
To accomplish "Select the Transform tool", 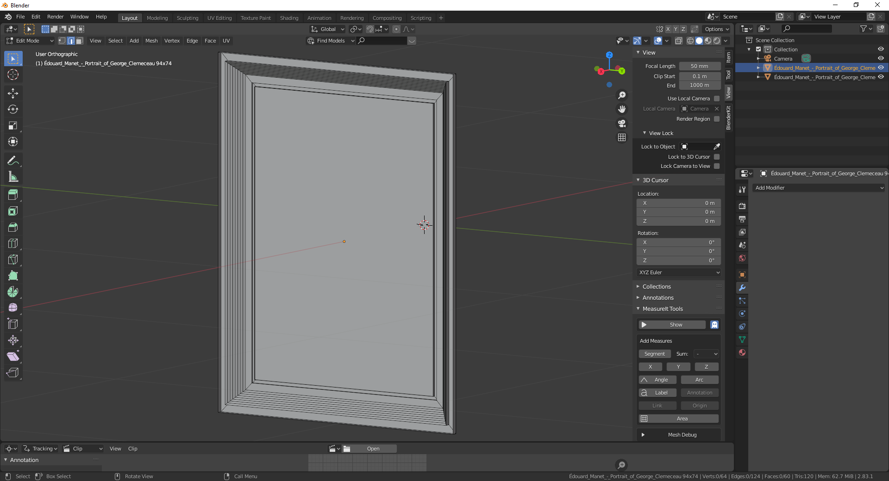I will (13, 142).
